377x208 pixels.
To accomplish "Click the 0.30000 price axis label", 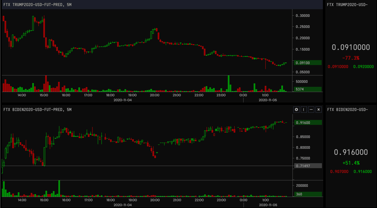I will tap(303, 16).
